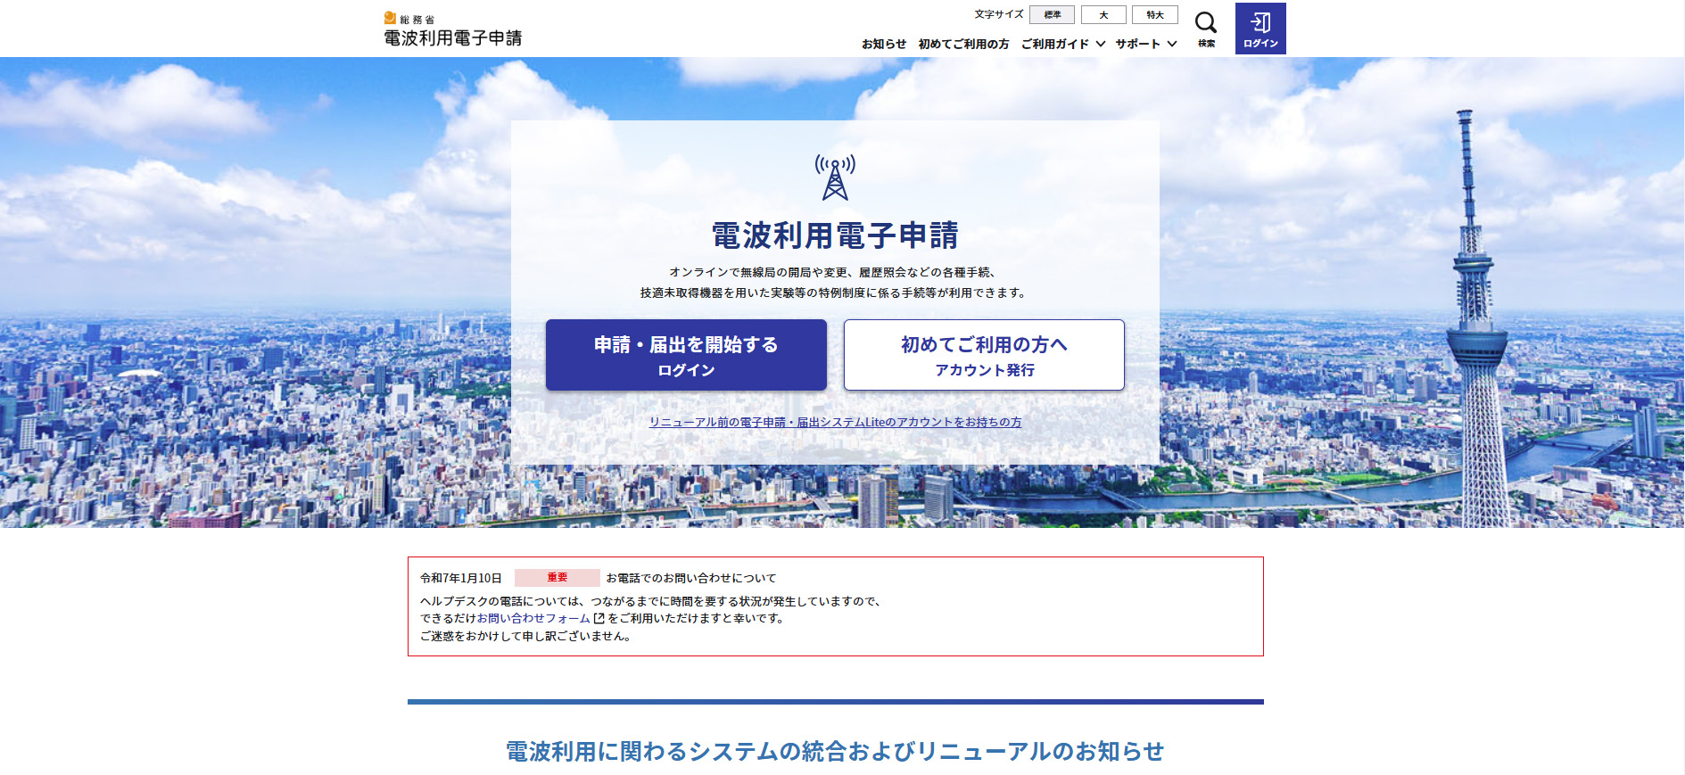The image size is (1685, 775).
Task: Open the お問い合わせフォーム link
Action: coord(533,618)
